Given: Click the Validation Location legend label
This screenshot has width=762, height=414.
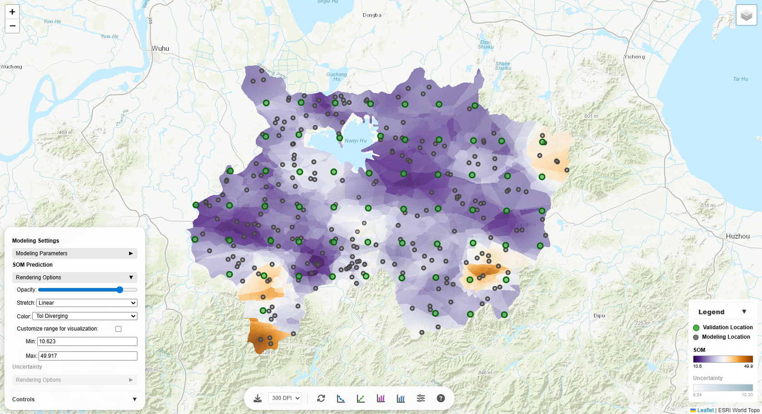Looking at the screenshot, I should pyautogui.click(x=728, y=327).
